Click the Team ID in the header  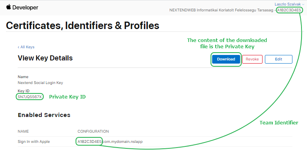(x=289, y=10)
